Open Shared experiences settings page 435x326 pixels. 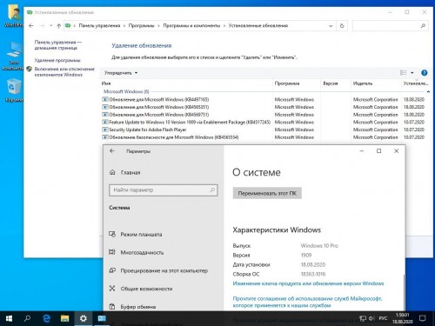141,289
